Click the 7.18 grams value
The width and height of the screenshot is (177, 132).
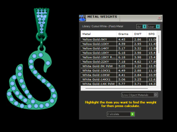[122, 62]
